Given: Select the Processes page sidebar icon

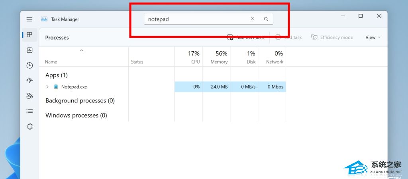Looking at the screenshot, I should point(29,35).
